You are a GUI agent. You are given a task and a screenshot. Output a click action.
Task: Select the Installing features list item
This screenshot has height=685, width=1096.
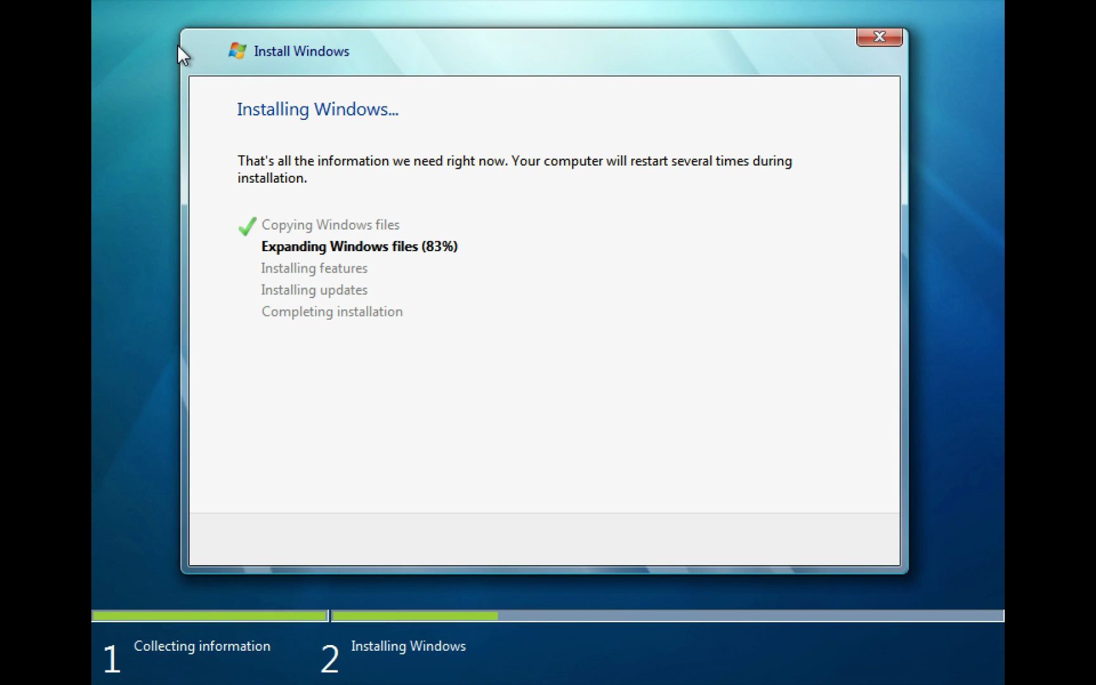[314, 268]
